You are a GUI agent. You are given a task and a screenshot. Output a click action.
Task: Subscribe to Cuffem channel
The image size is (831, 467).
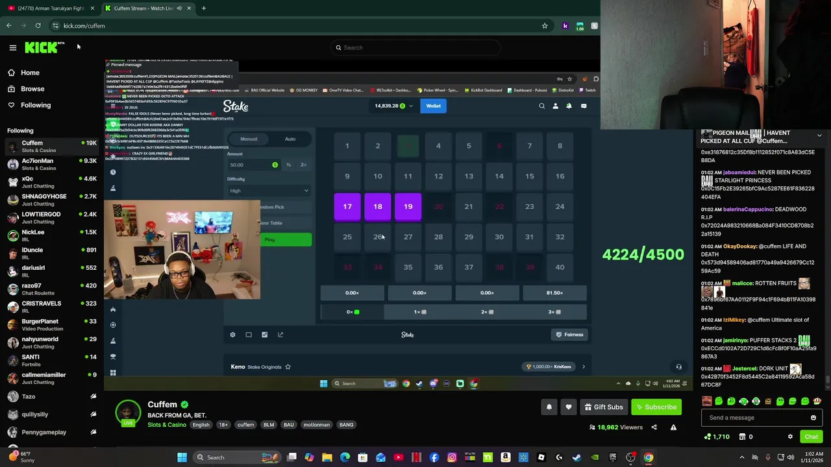(656, 407)
